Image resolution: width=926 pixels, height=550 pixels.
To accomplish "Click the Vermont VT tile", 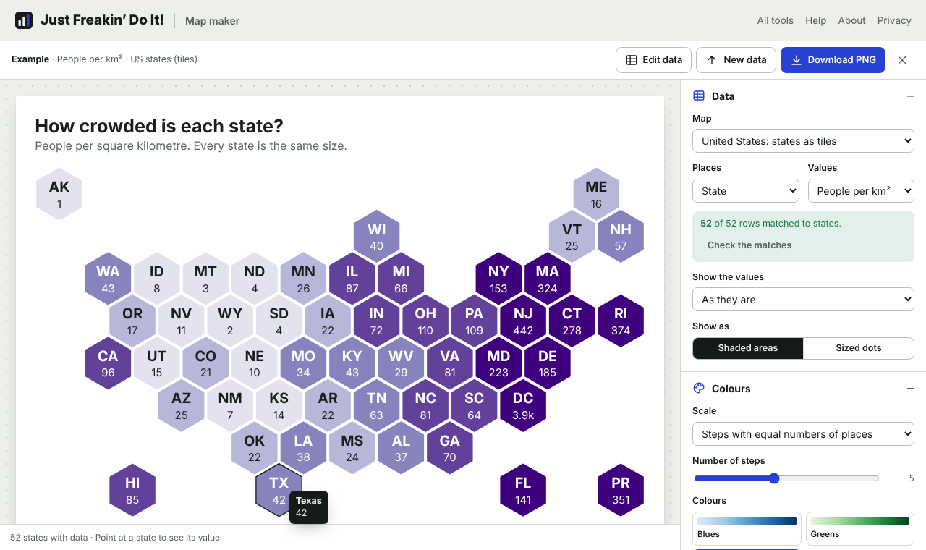I will (572, 236).
